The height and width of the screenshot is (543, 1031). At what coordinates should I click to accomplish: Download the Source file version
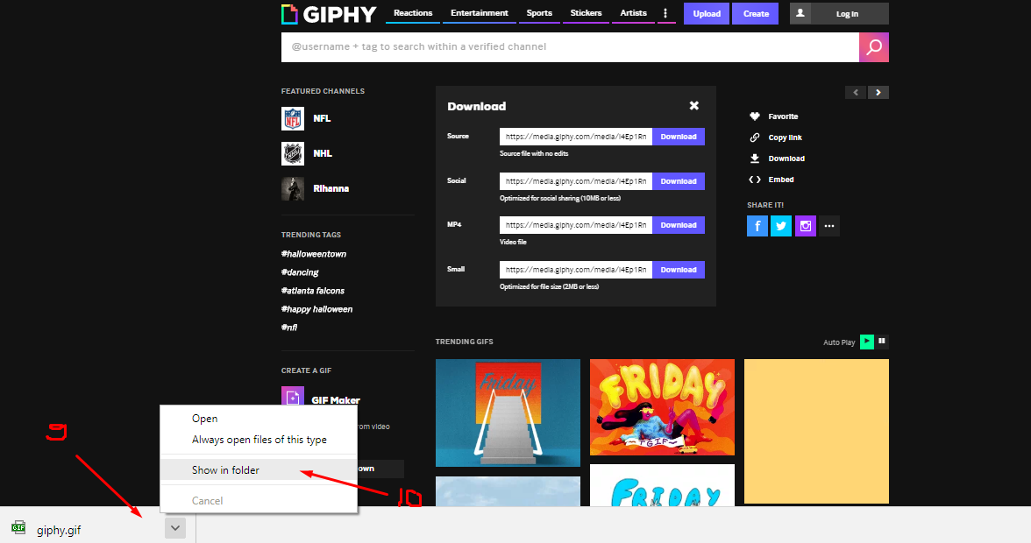click(x=679, y=137)
